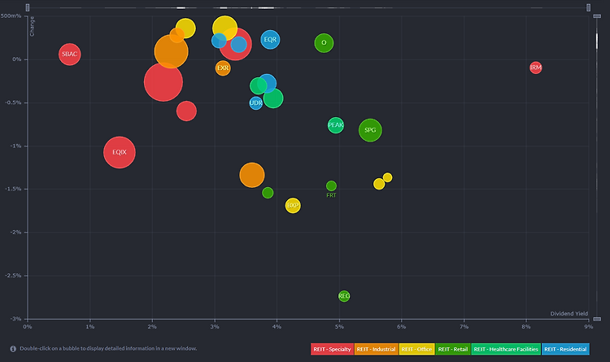
Task: Select the FRT bubble
Action: coord(331,185)
